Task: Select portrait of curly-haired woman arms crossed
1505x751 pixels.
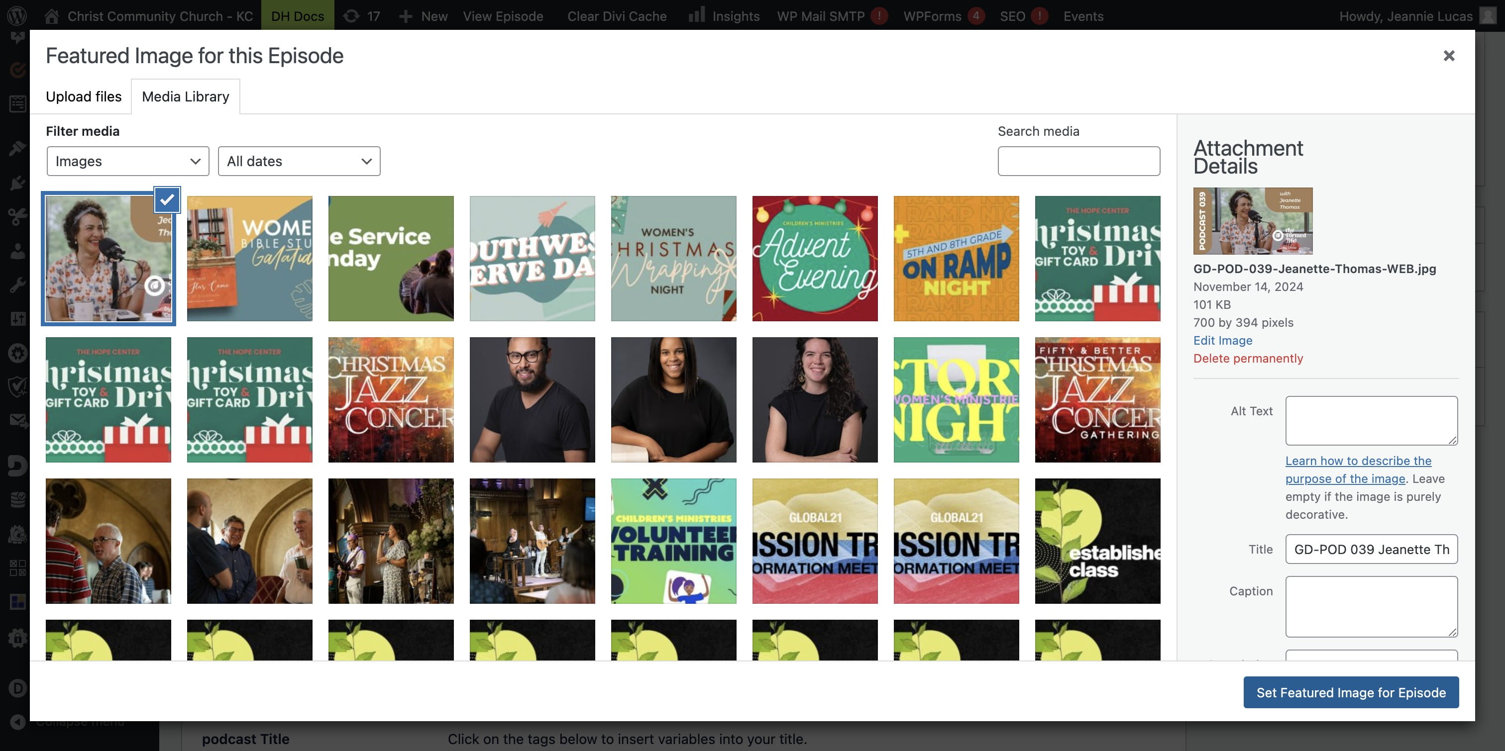Action: 815,400
